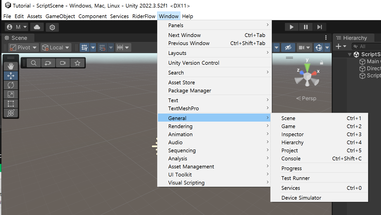Select Main Camera object in Hierarchy
381x215 pixels.
pyautogui.click(x=370, y=61)
